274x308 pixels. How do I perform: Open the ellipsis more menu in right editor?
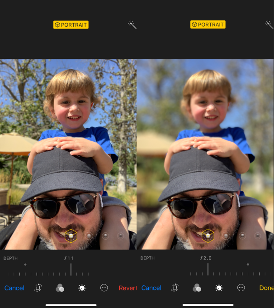click(241, 288)
